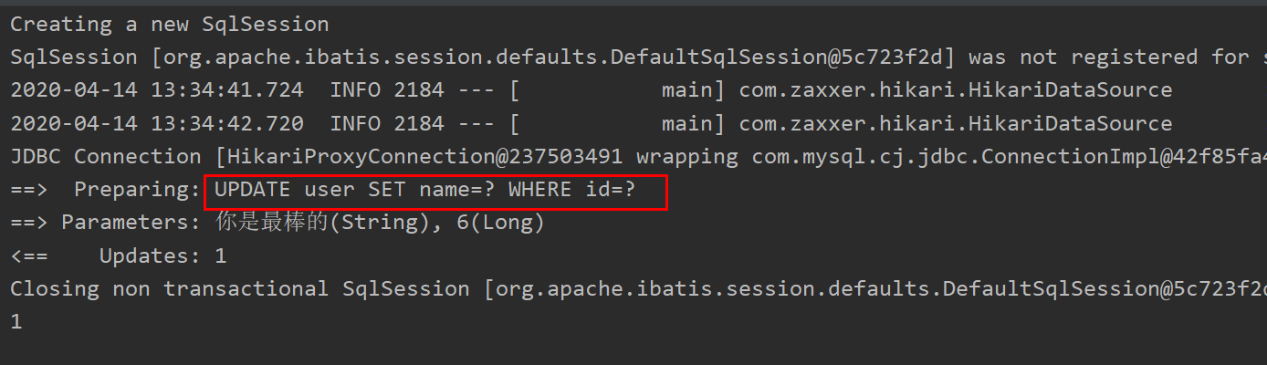
Task: Click the "Preparing:" label
Action: [137, 191]
